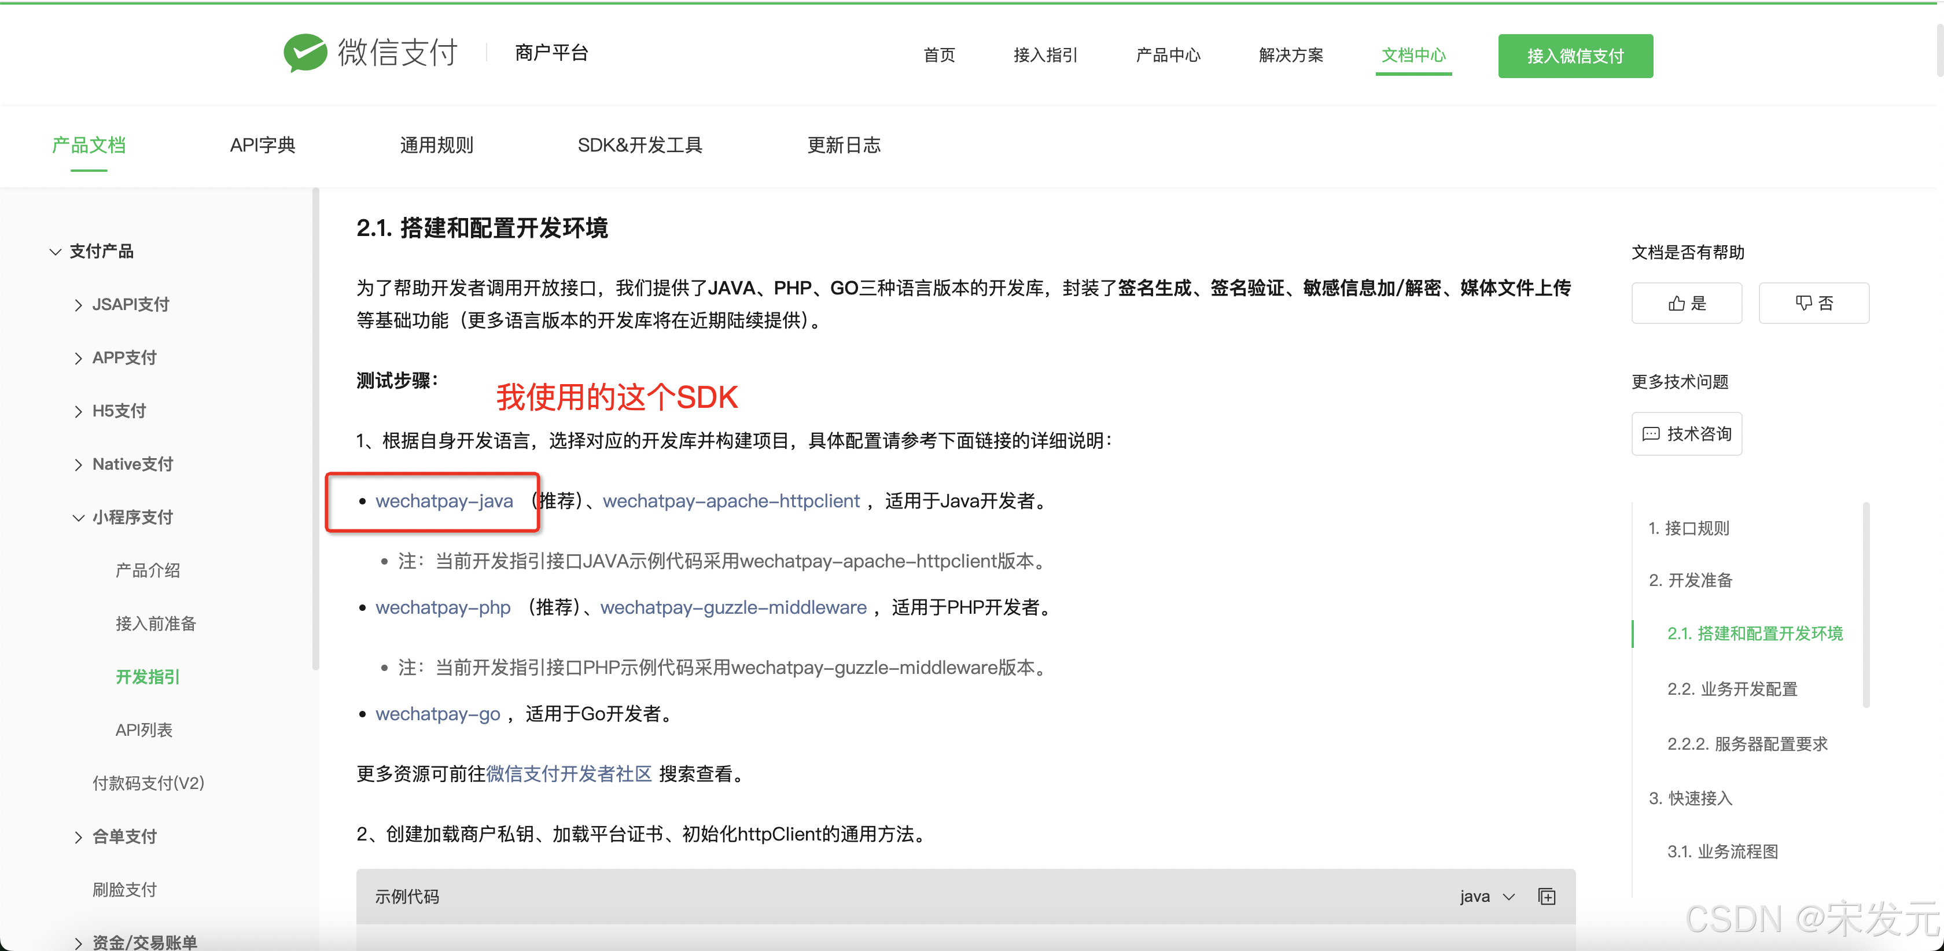Image resolution: width=1944 pixels, height=951 pixels.
Task: Open the SDK&开发工具 tab
Action: click(639, 145)
